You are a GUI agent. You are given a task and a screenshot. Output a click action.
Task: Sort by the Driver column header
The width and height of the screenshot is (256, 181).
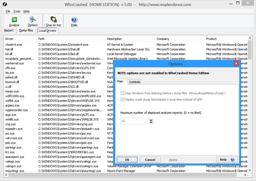tap(20, 39)
